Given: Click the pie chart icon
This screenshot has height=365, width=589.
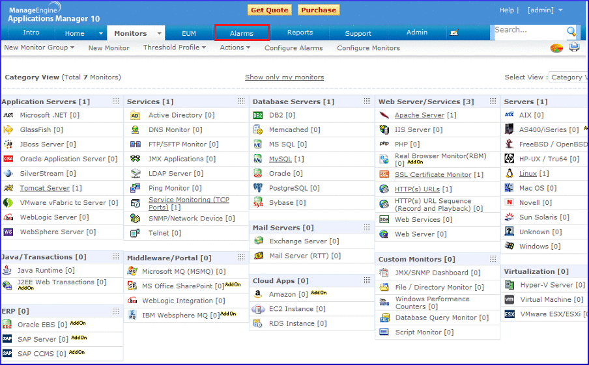Looking at the screenshot, I should [x=556, y=48].
